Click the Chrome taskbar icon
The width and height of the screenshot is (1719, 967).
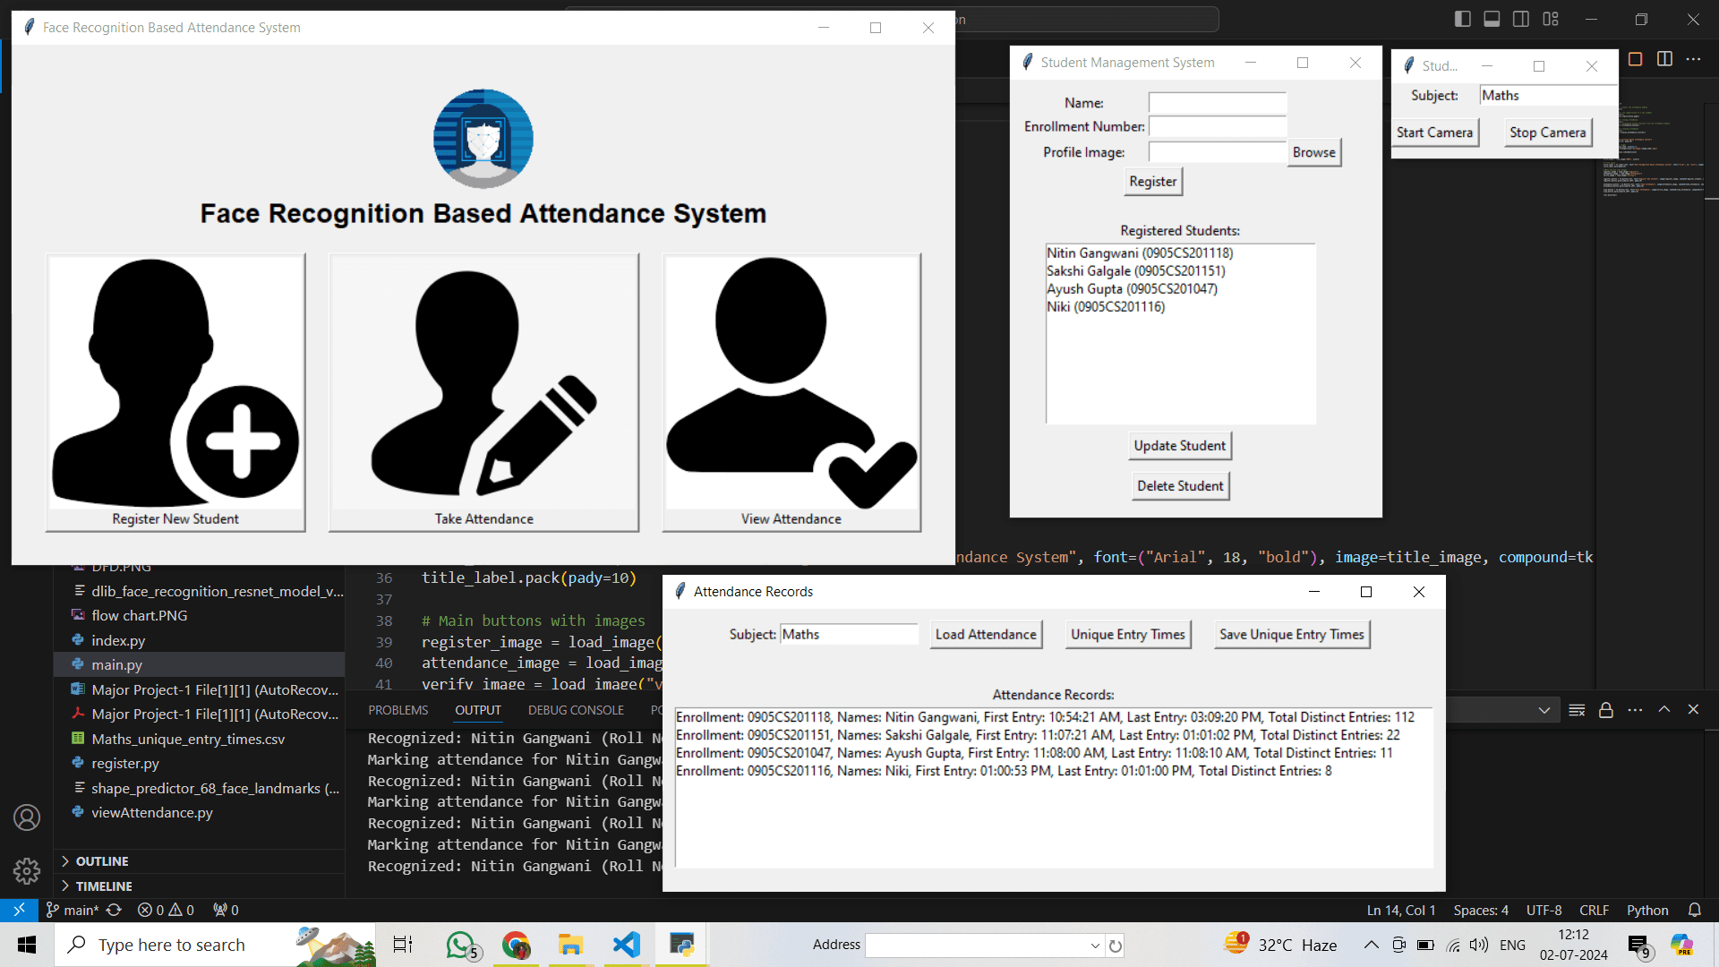click(516, 945)
